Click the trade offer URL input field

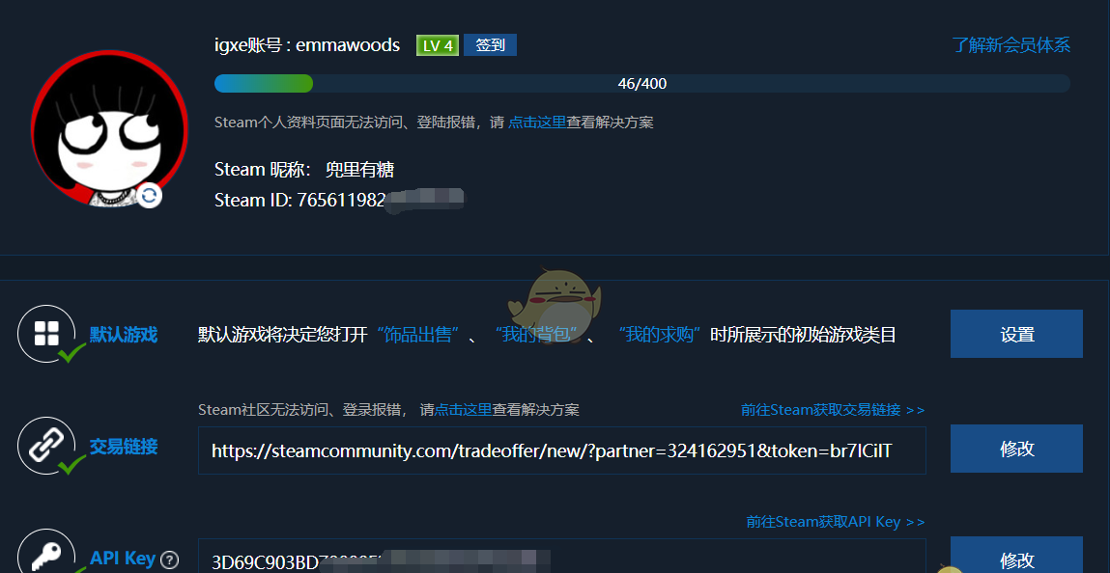click(562, 450)
